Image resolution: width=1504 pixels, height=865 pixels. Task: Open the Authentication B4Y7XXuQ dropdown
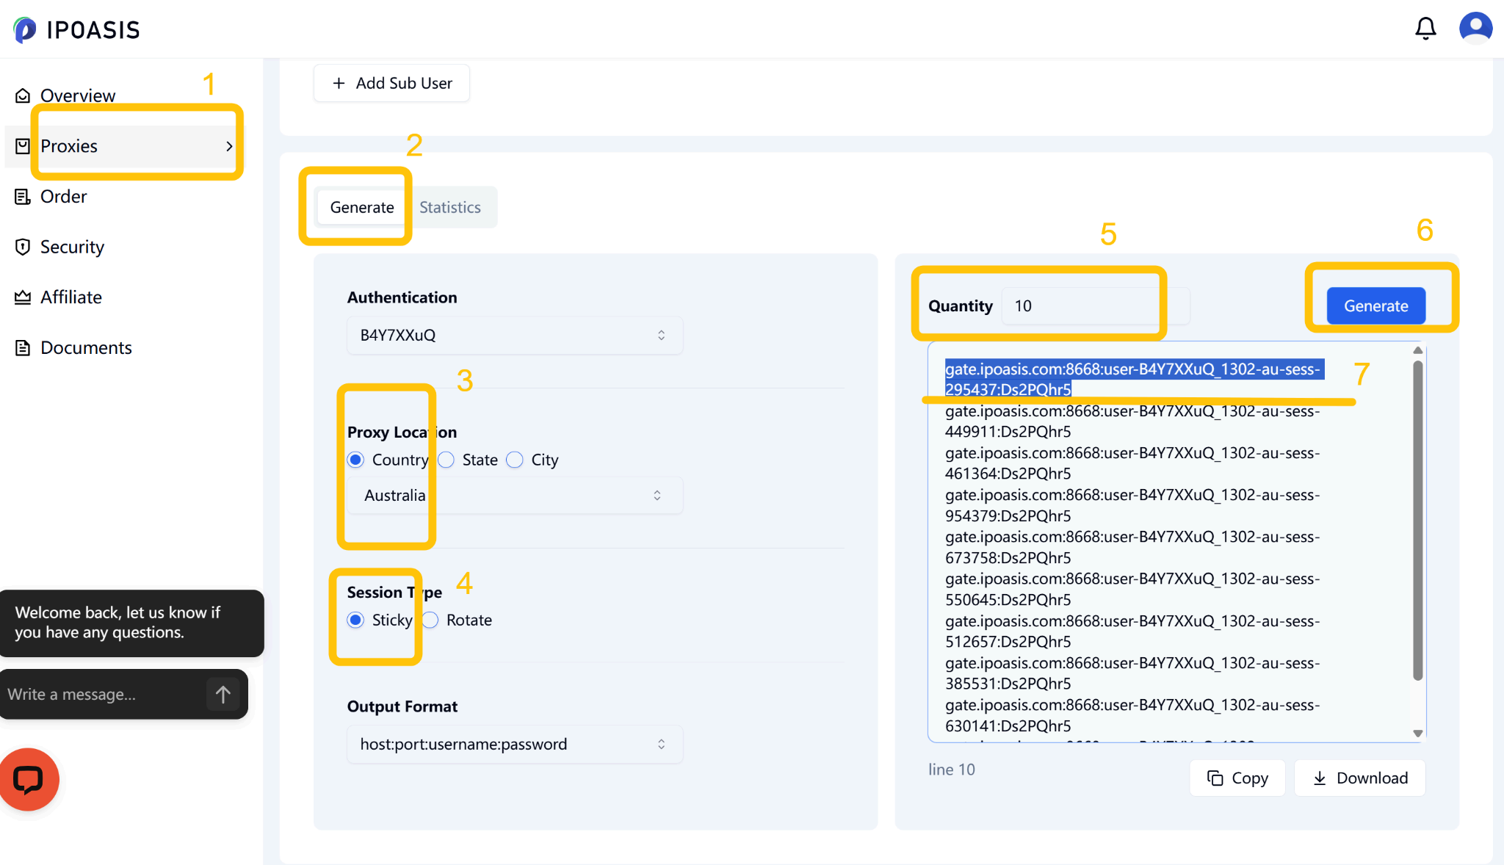[x=514, y=335]
